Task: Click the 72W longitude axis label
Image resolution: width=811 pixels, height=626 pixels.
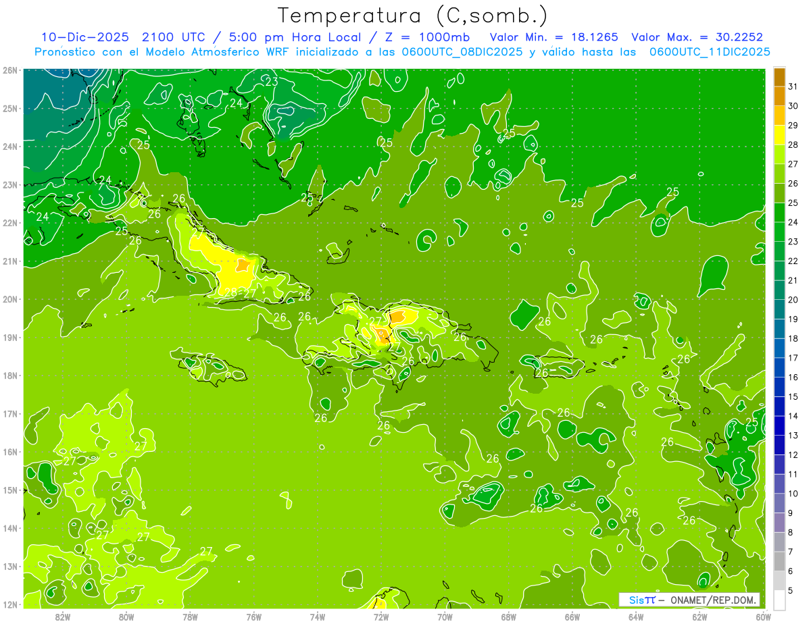Action: click(381, 616)
